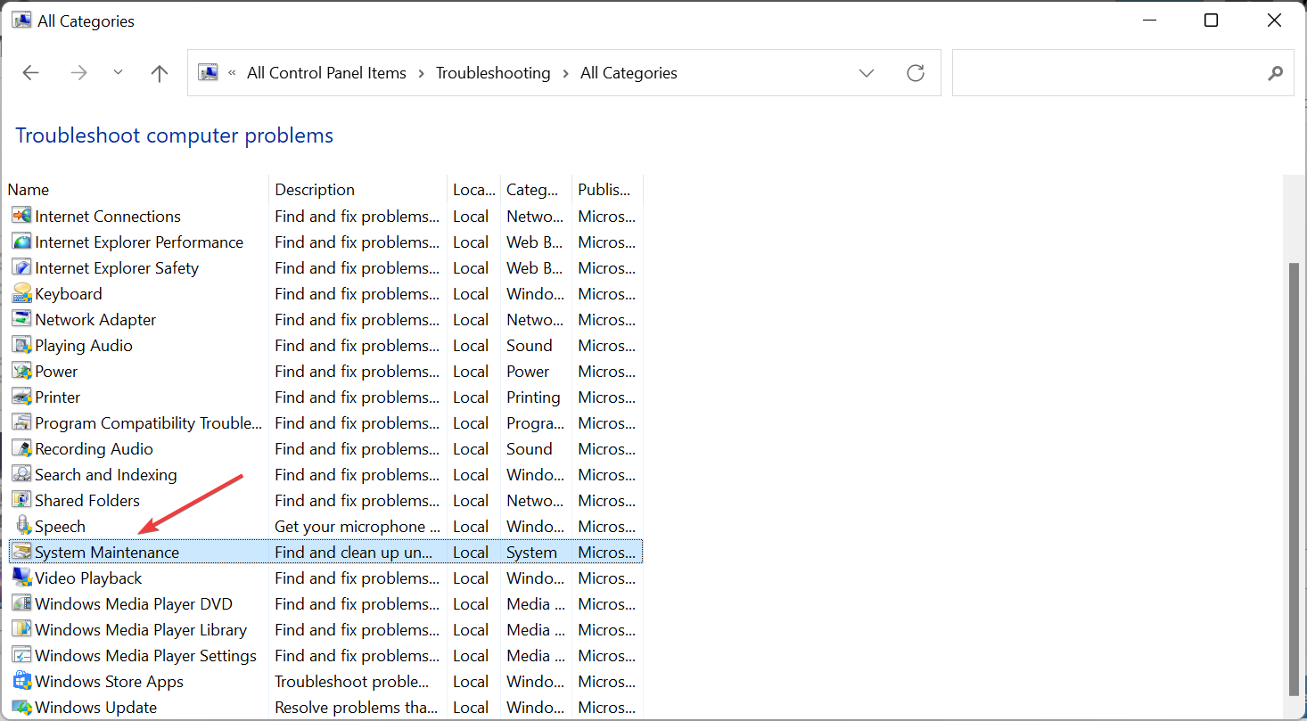This screenshot has height=721, width=1307.
Task: Sort by the Location column header
Action: (x=473, y=189)
